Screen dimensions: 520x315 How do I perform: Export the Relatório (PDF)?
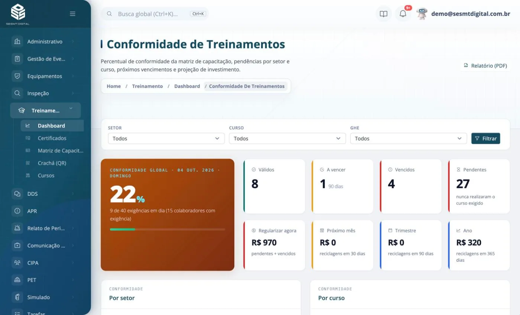point(485,66)
